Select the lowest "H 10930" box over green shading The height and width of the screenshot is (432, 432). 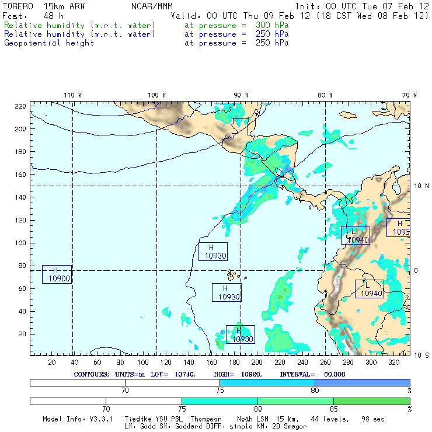pos(241,335)
